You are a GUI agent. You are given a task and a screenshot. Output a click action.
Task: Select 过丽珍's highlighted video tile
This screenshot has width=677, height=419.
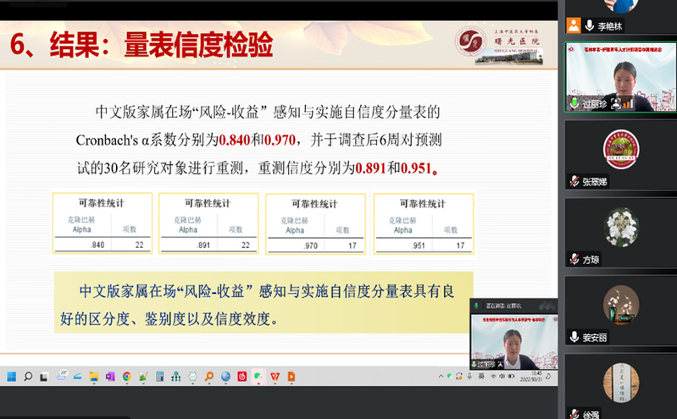(620, 76)
